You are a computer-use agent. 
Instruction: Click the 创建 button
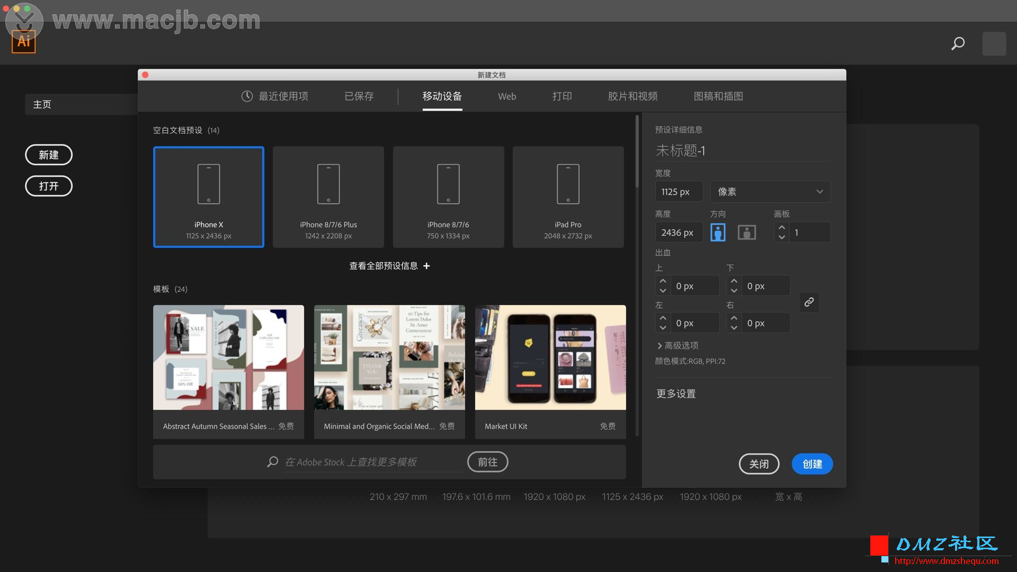click(812, 464)
